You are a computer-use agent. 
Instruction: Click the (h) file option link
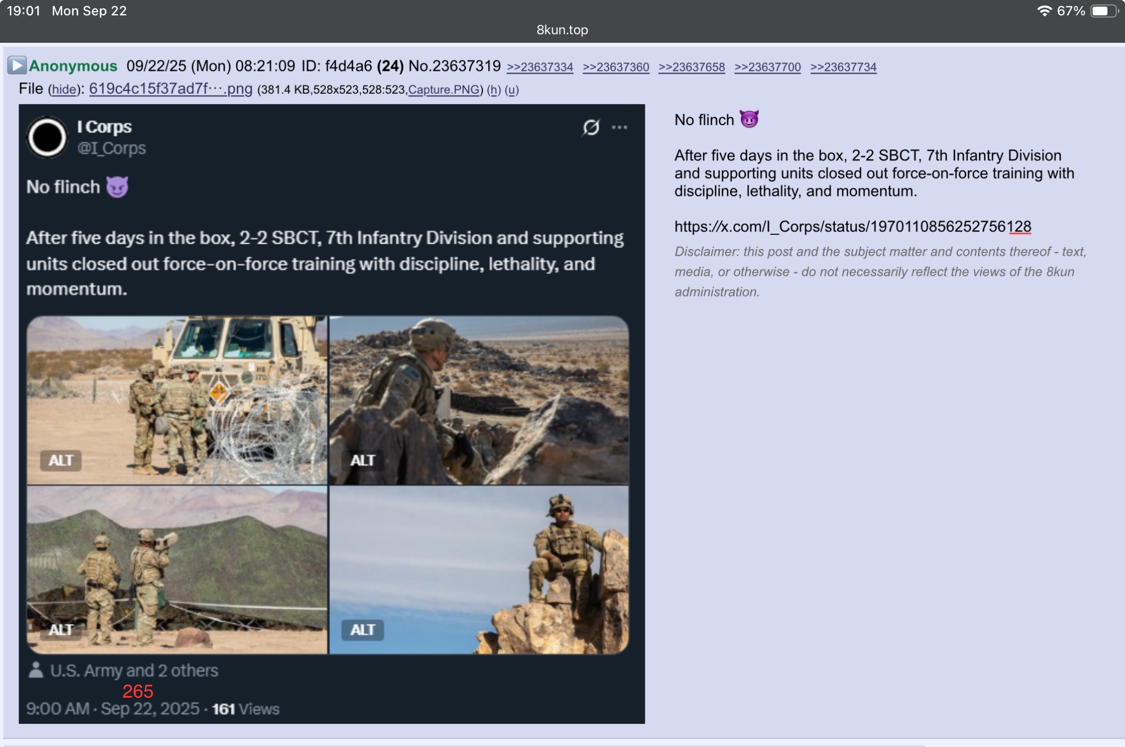[x=494, y=89]
